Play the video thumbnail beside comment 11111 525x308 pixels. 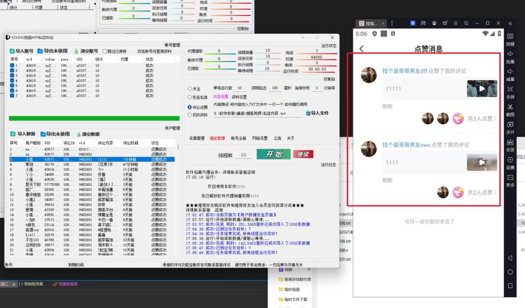[481, 88]
